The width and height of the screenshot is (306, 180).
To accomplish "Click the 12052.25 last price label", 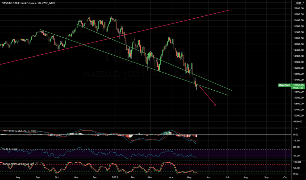I will 298,85.
